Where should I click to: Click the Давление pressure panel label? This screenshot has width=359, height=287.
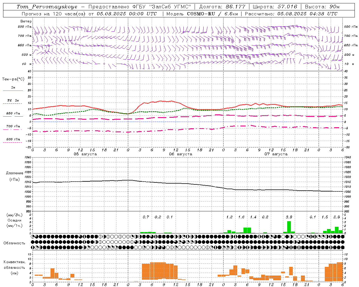[x=15, y=173]
